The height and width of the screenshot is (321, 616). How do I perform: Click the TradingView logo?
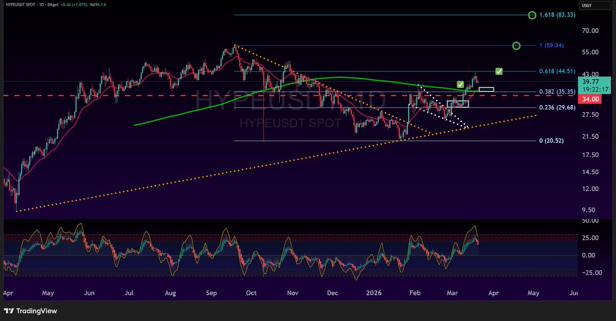31,311
